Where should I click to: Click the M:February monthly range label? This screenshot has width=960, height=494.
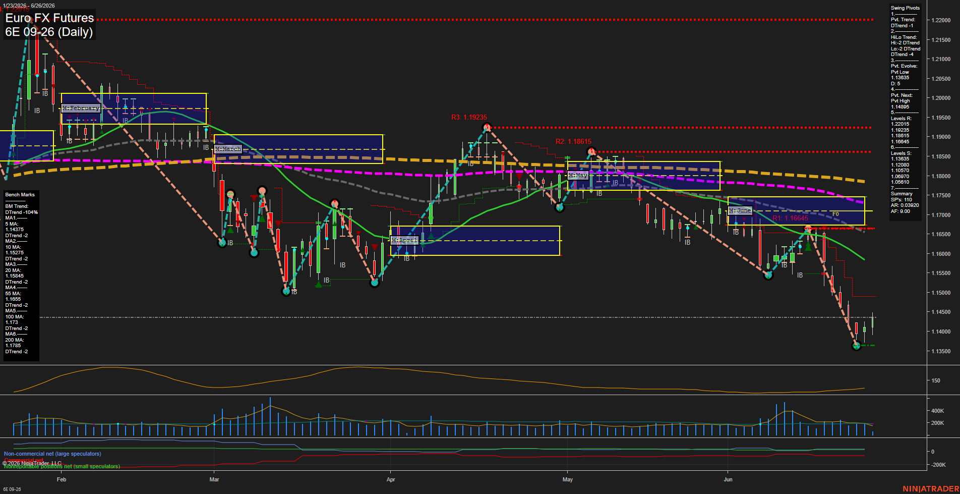pos(81,108)
